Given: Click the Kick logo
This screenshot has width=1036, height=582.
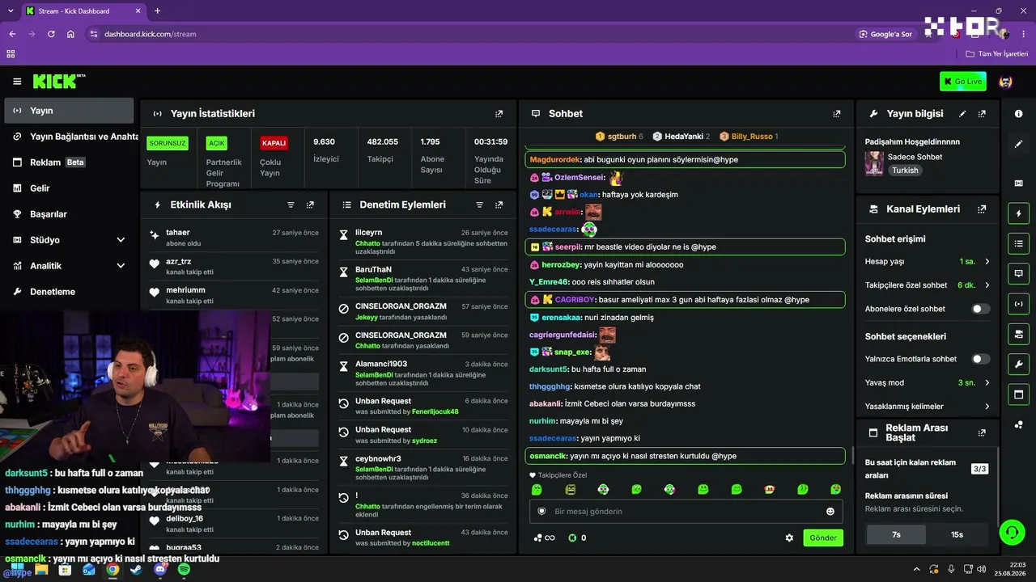Looking at the screenshot, I should pos(58,81).
